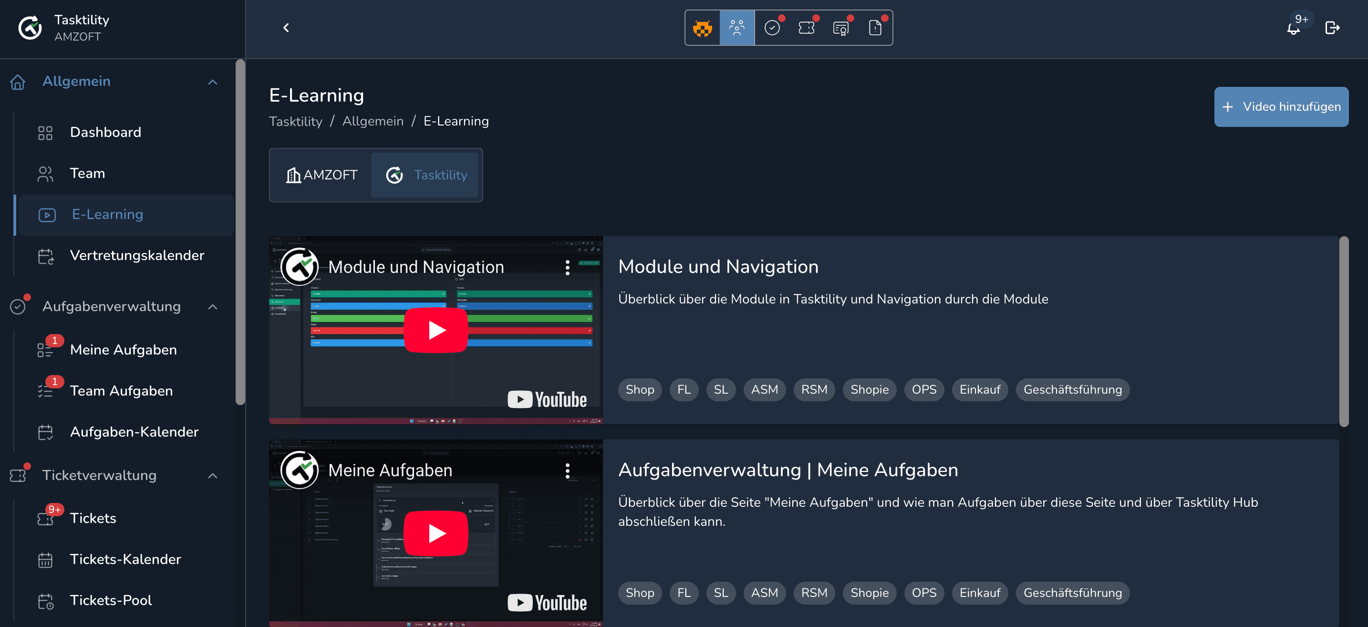Click the logout icon in the top right

(1332, 28)
